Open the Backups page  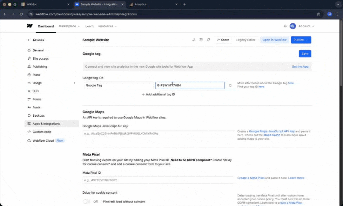point(38,115)
